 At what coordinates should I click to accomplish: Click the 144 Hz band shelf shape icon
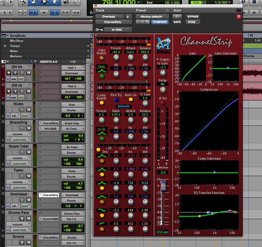[x=102, y=210]
